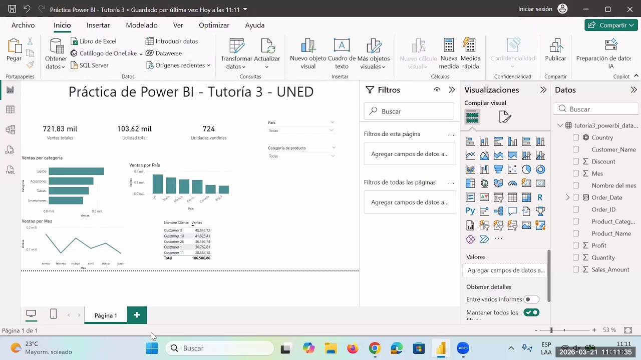Switch to Table view in left sidebar
The height and width of the screenshot is (360, 641).
[10, 109]
